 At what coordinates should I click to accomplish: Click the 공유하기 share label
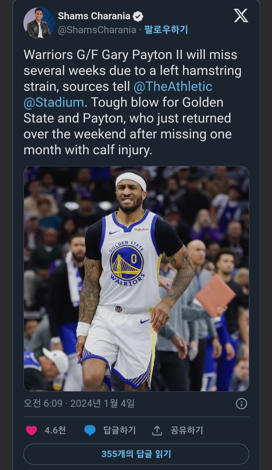pyautogui.click(x=187, y=430)
